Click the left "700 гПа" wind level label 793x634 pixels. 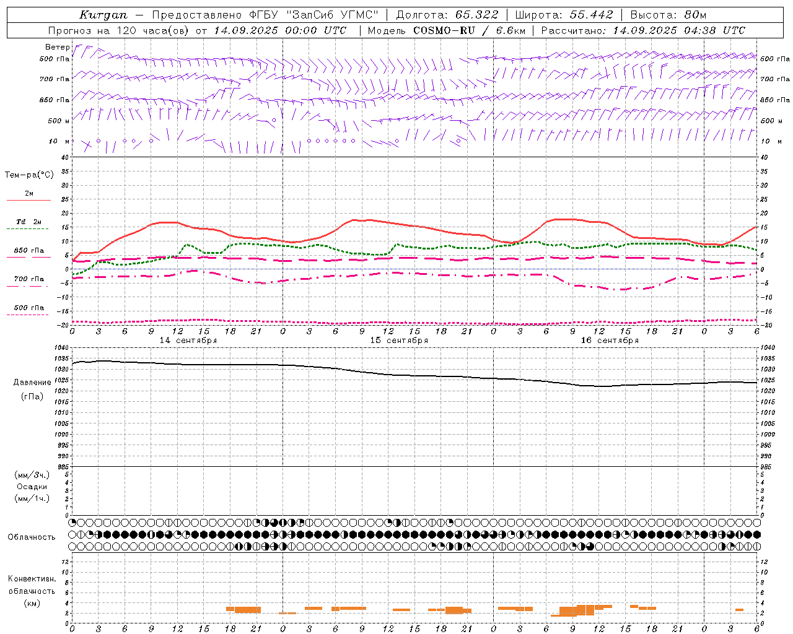pyautogui.click(x=55, y=79)
